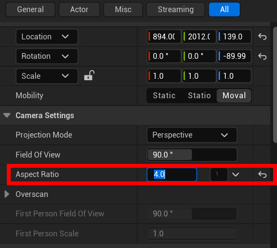Click the Rotation Z value -89.99 field

[234, 56]
